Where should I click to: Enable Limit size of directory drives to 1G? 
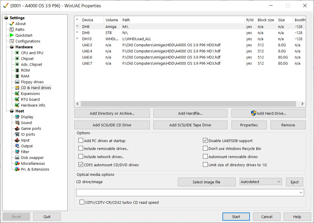coord(205,164)
